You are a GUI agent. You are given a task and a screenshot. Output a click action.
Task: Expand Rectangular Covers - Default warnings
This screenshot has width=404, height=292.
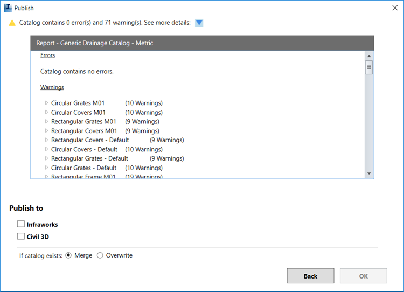point(47,140)
